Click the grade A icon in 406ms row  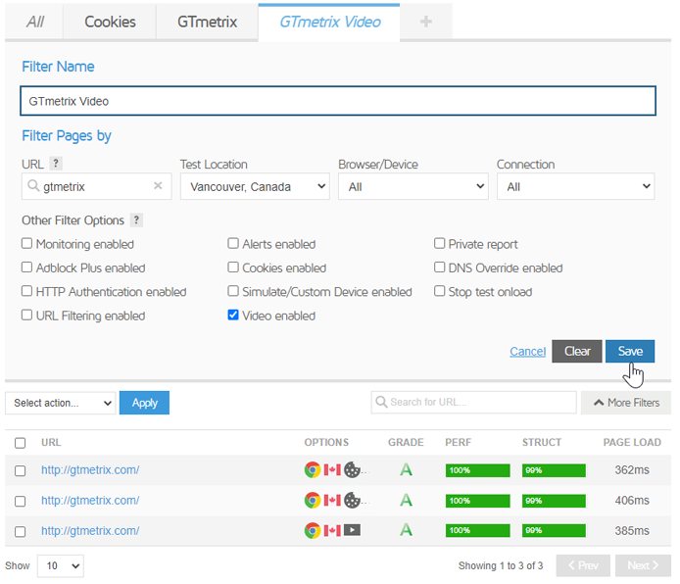[406, 500]
